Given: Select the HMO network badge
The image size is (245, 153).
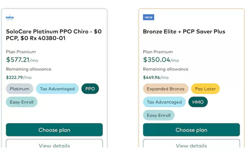Looking at the screenshot, I should point(198,102).
